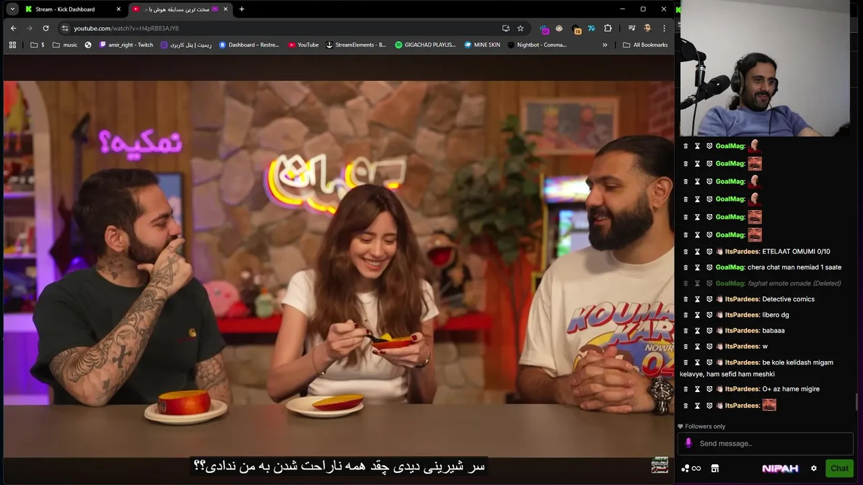Open the Chrome profile avatar
The height and width of the screenshot is (485, 863).
pyautogui.click(x=647, y=28)
